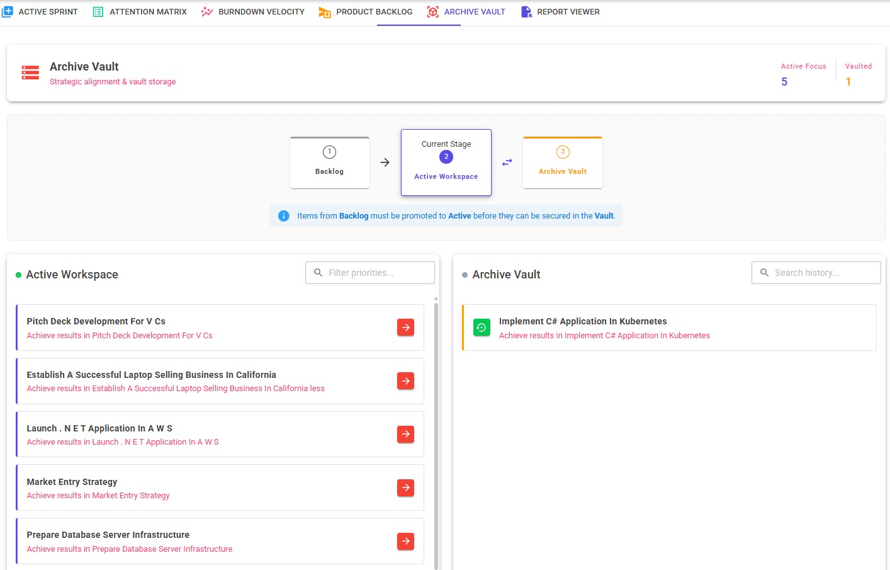This screenshot has height=570, width=890.
Task: Click the swap arrows between Active Workspace and Archive Vault
Action: tap(507, 162)
